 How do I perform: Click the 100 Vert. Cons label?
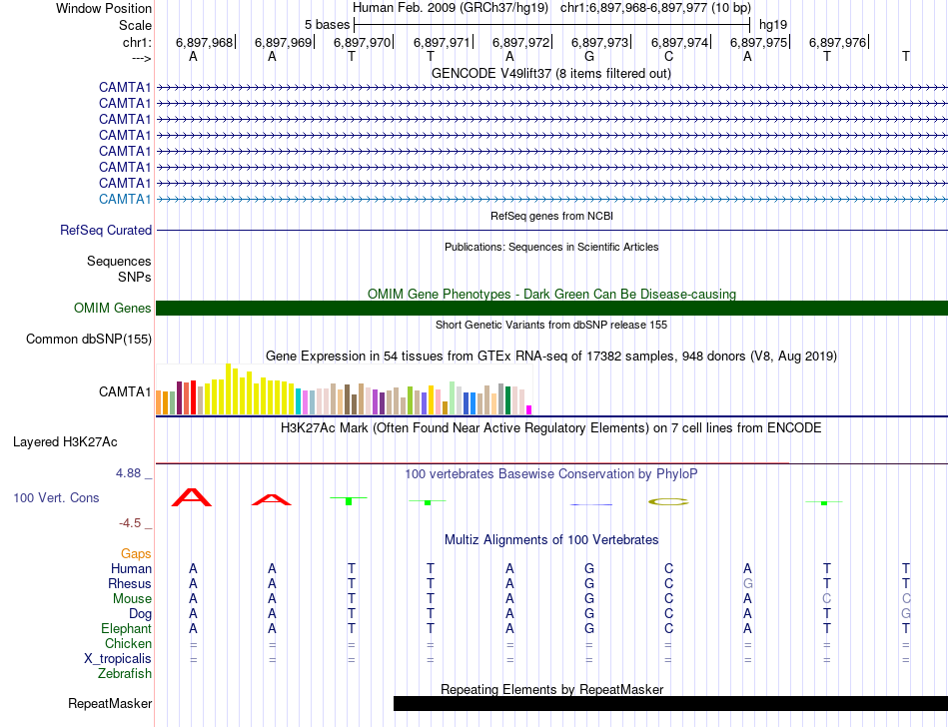pos(56,497)
